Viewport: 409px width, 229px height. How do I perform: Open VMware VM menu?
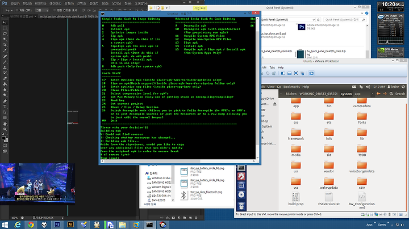(264, 67)
